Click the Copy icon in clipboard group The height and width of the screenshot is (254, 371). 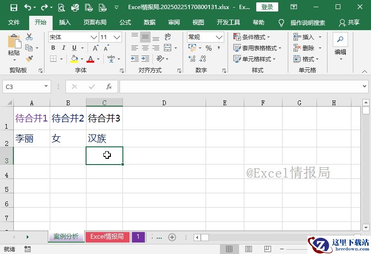pyautogui.click(x=29, y=48)
